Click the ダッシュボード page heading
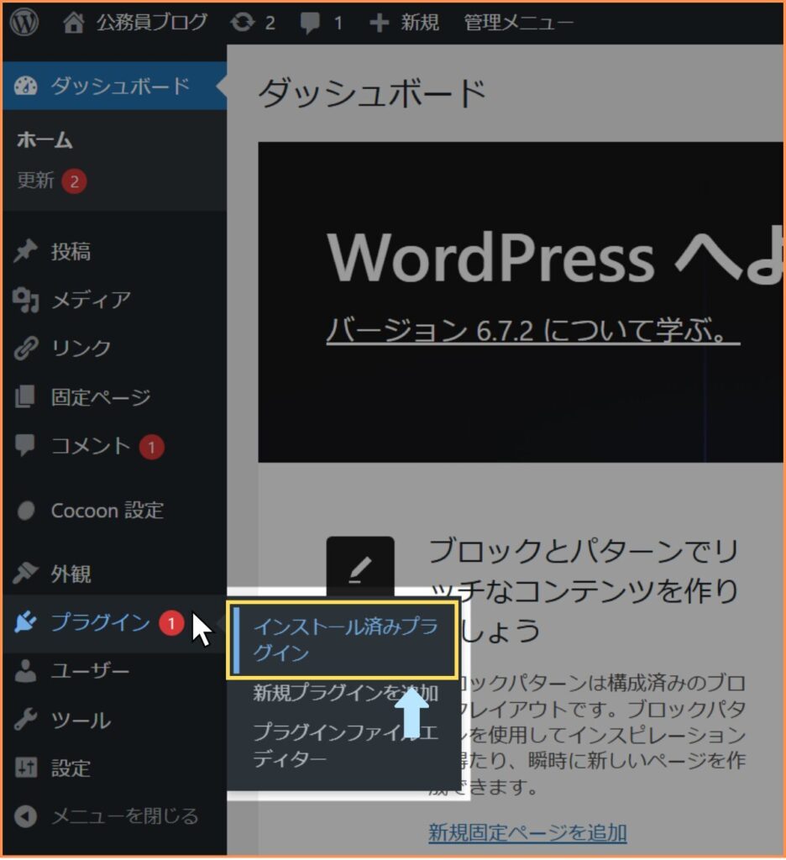The image size is (786, 860). tap(372, 92)
